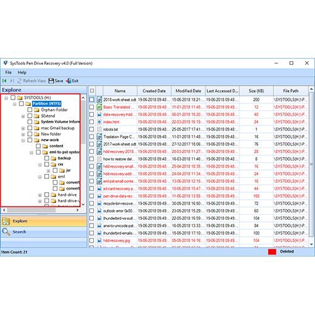Click the Save disk icon in toolbar
This screenshot has width=315, height=315.
[51, 81]
